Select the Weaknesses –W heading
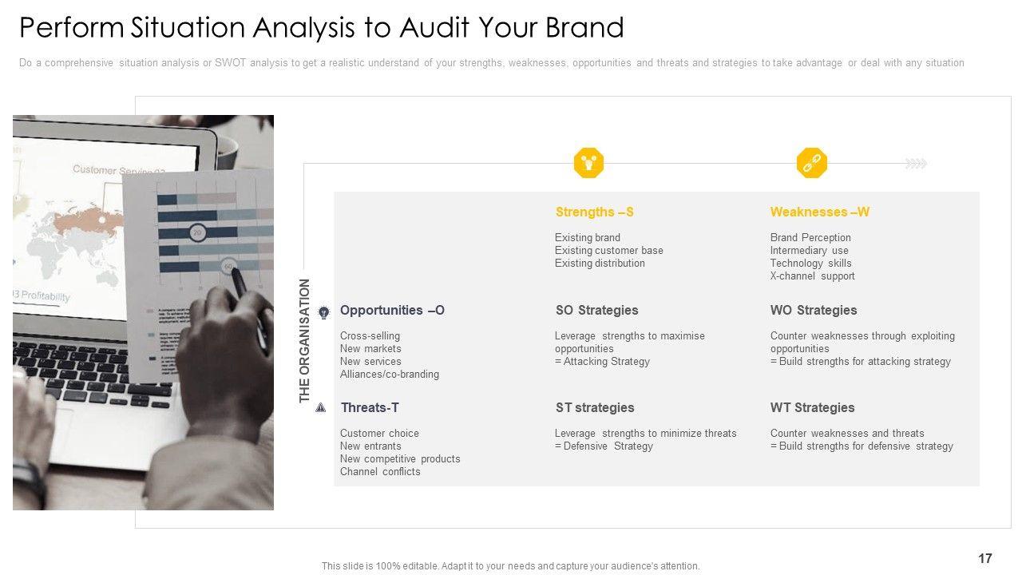The image size is (1022, 575). coord(819,212)
